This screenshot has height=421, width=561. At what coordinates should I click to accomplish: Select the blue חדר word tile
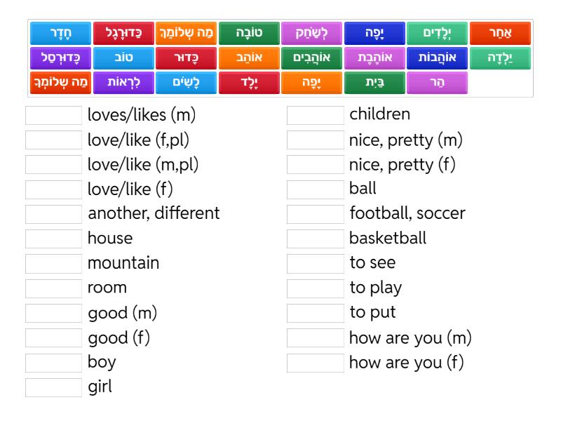coord(60,33)
